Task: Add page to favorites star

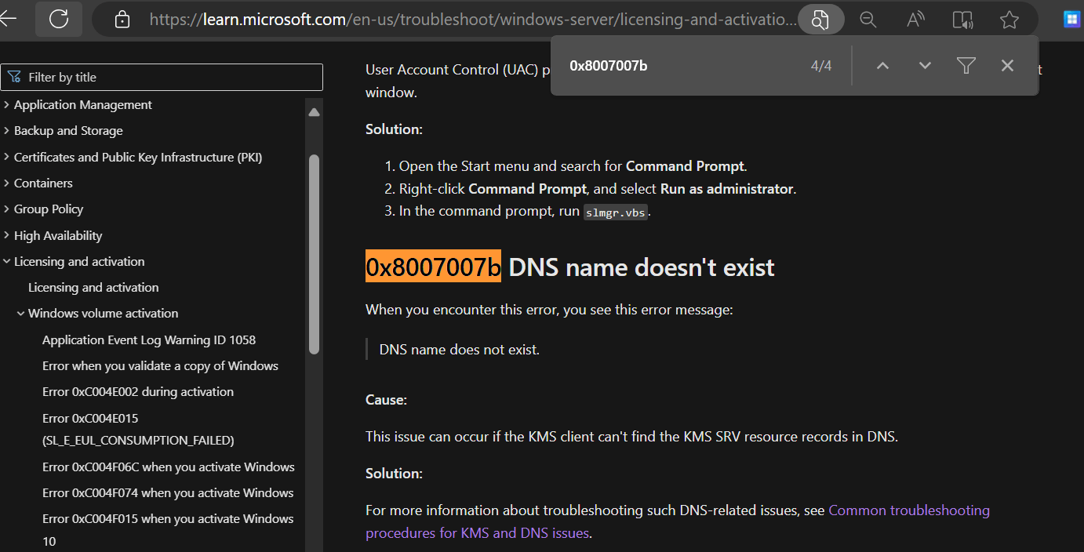Action: (x=1009, y=20)
